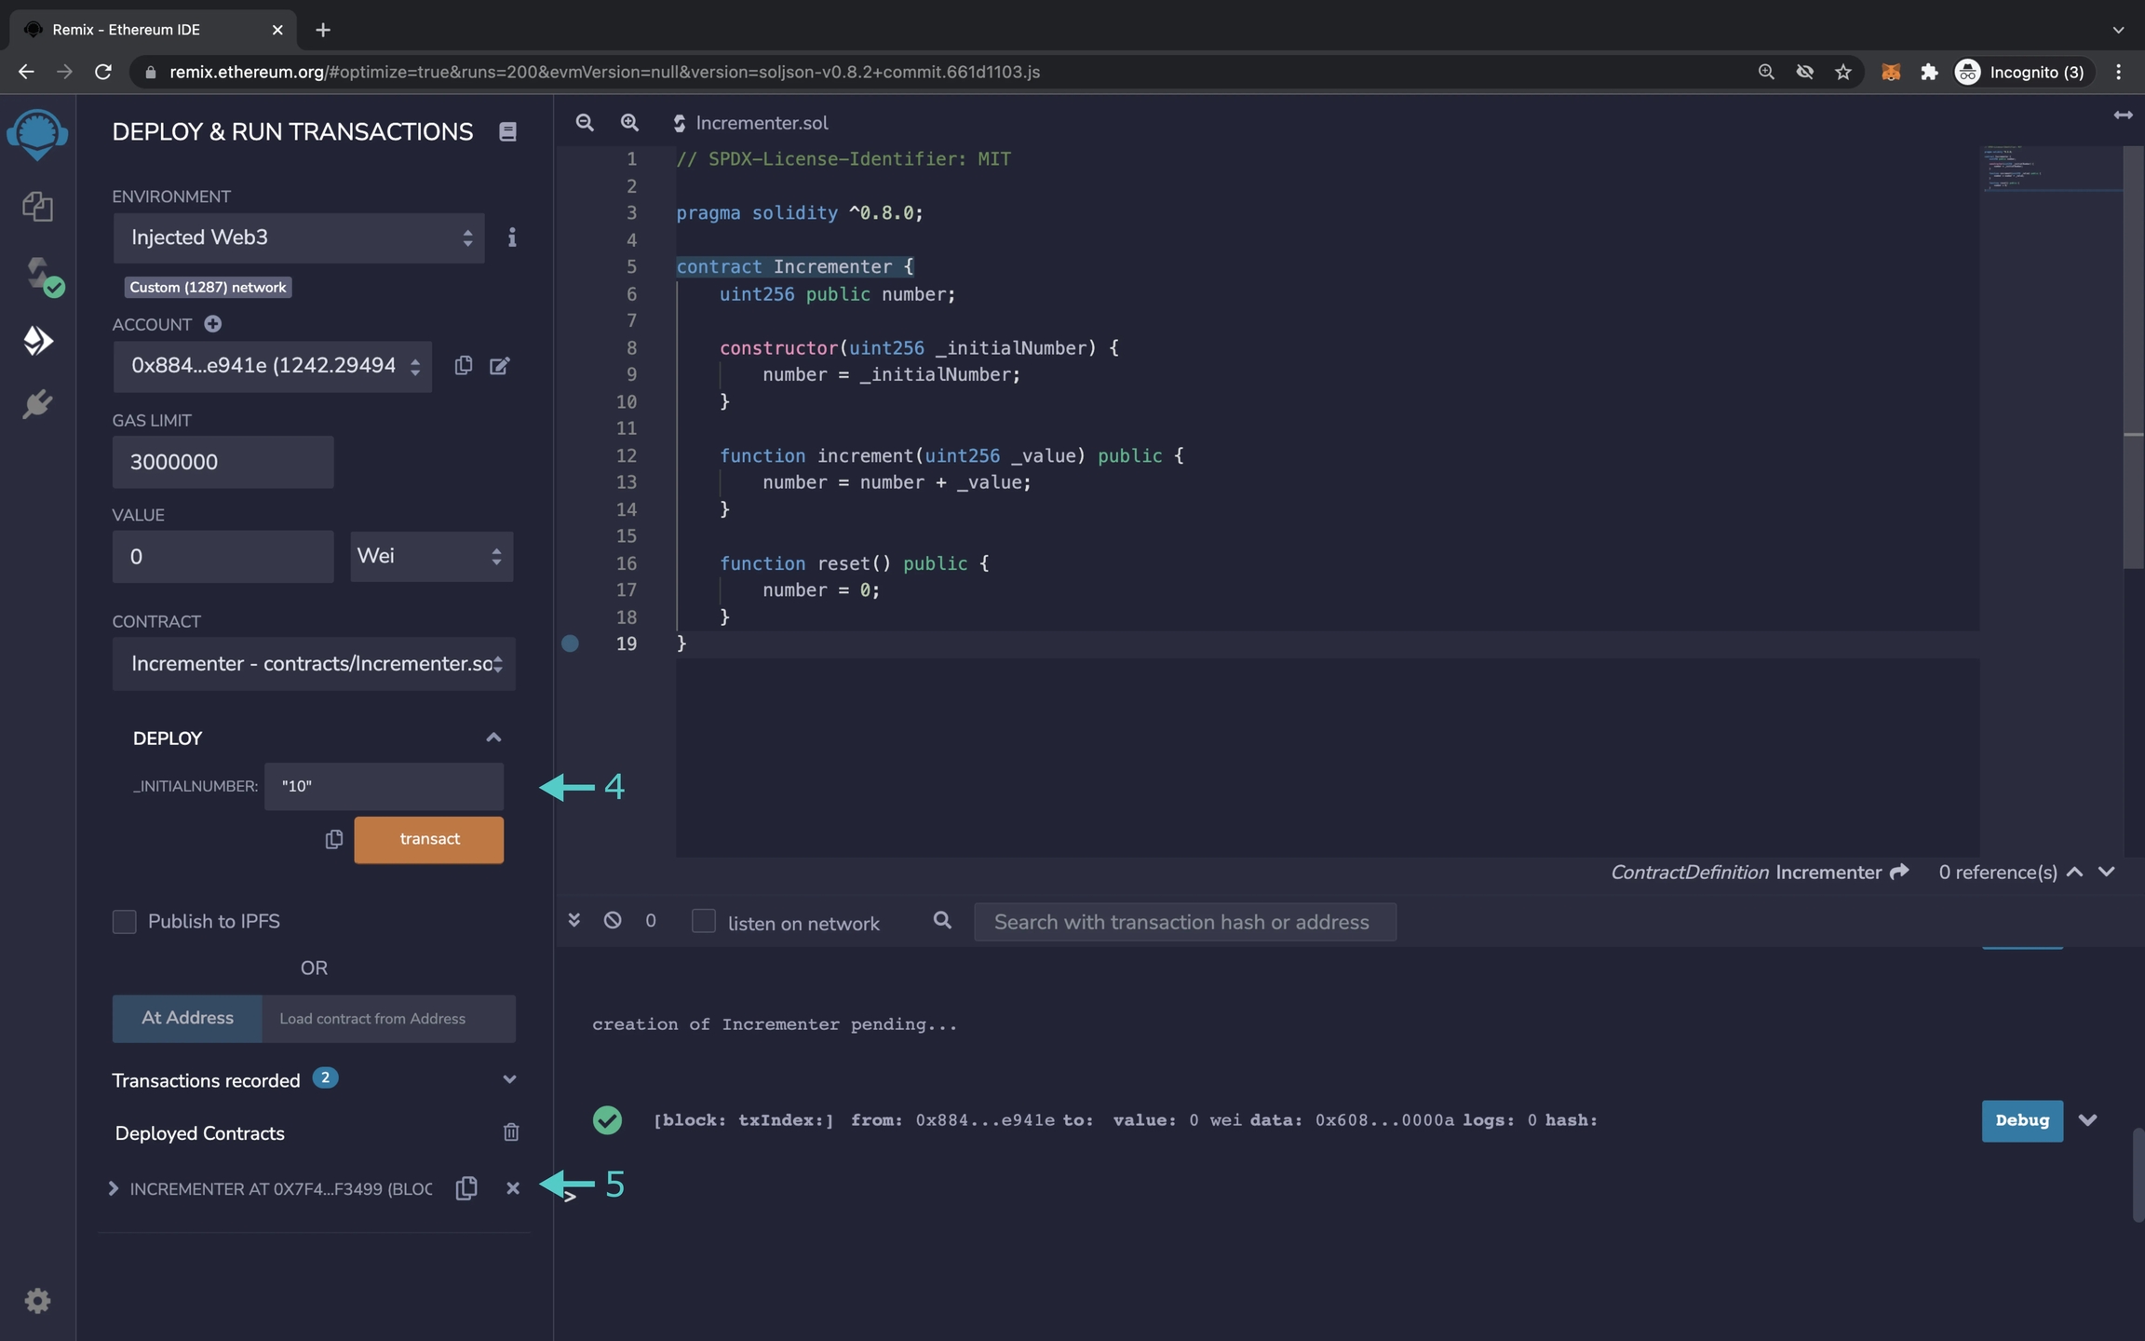Open the Solidity compiler sidebar icon

(x=39, y=275)
